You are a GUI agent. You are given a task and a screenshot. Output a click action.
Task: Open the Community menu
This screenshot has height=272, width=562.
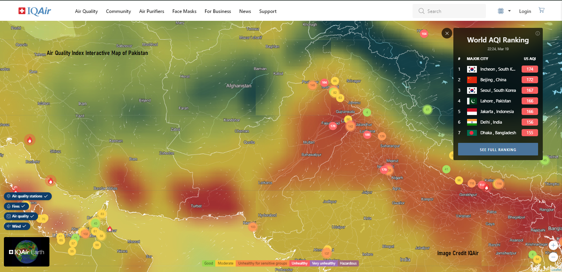coord(118,11)
